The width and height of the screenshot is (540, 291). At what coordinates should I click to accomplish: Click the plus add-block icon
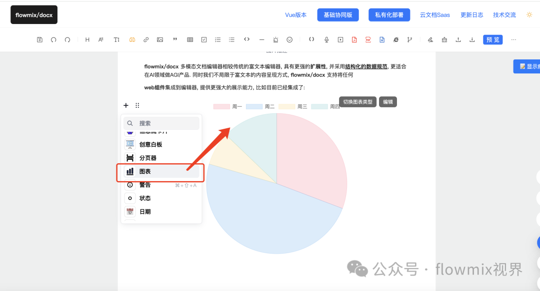coord(125,105)
